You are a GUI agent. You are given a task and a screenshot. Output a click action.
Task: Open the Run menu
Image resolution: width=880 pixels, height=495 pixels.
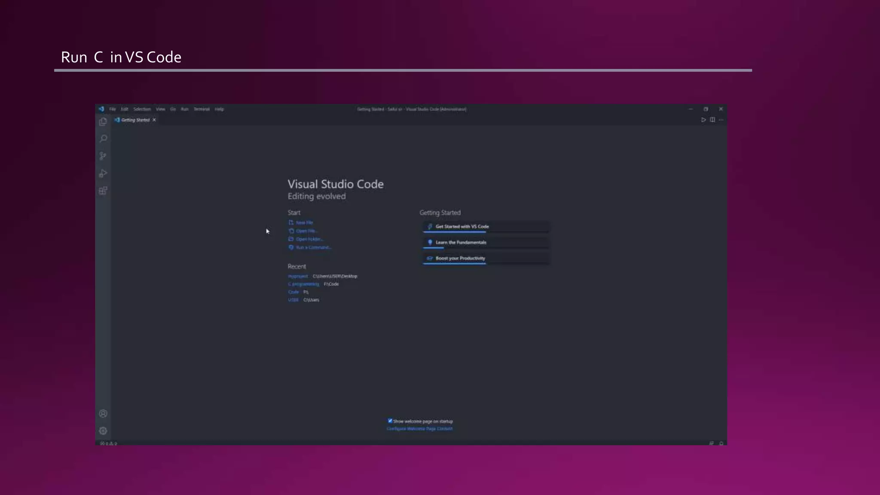[185, 109]
